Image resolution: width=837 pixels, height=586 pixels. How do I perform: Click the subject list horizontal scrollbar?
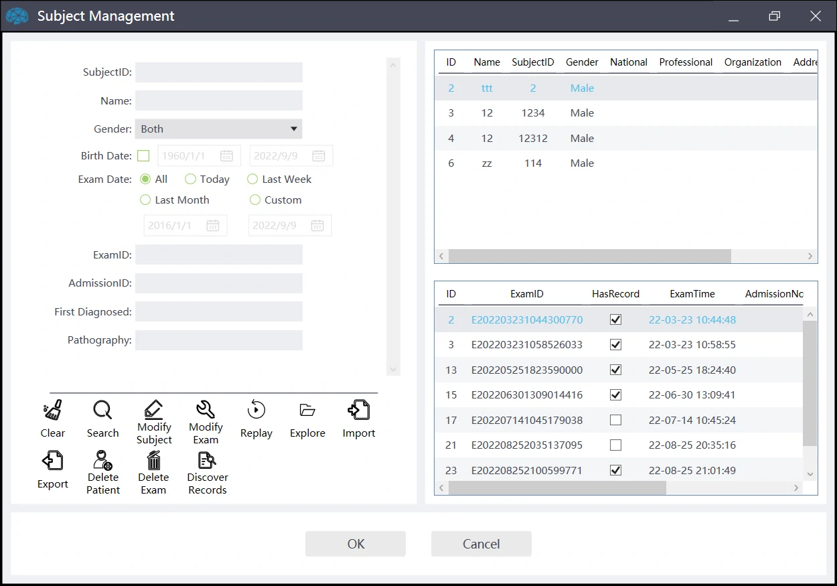589,257
